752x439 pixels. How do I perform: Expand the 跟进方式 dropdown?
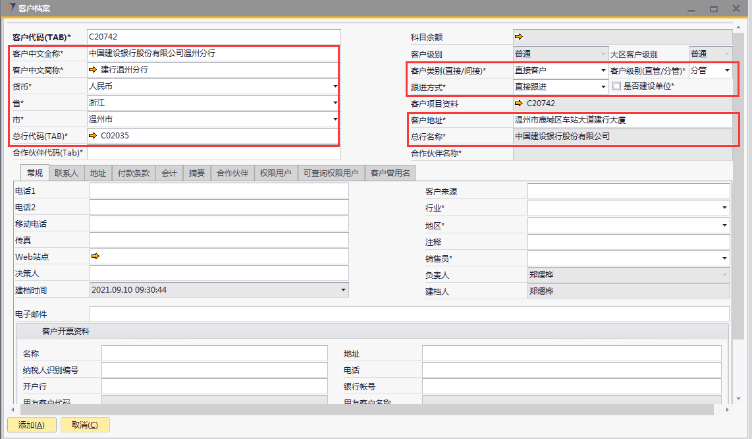(603, 86)
